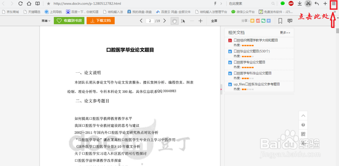
Task: Click the lightning speed mode icon
Action: pos(215,3)
